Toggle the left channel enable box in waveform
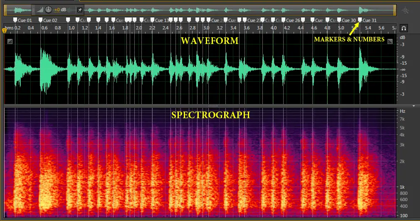The height and width of the screenshot is (221, 420). pos(10,41)
